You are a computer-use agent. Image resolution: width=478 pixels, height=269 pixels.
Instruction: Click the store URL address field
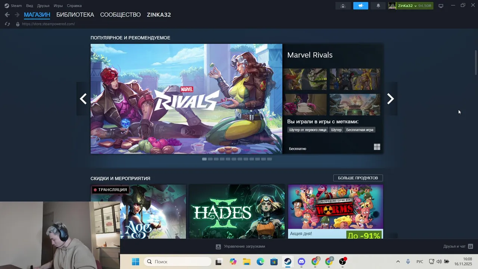(49, 24)
